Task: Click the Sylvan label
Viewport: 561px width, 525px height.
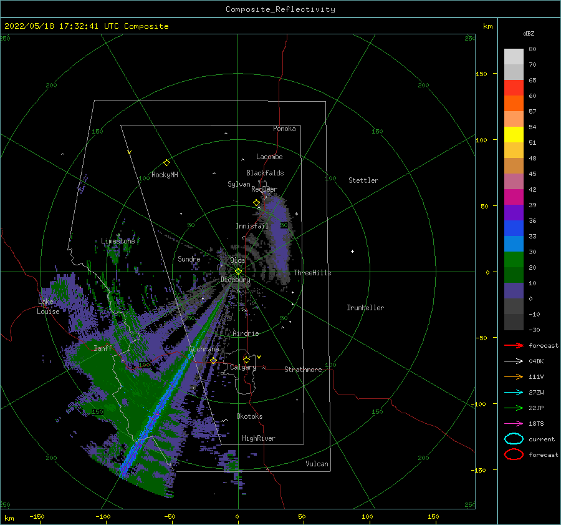Action: pos(239,184)
